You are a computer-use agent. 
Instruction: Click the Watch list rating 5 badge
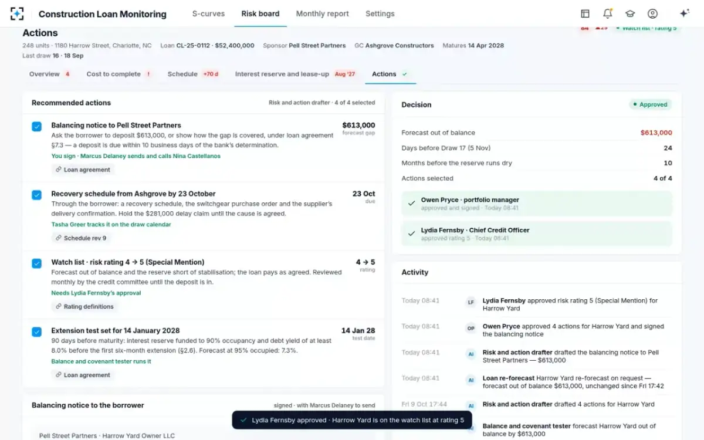point(645,28)
